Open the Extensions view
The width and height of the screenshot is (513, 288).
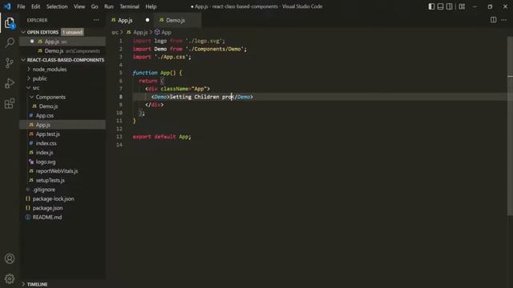pos(10,103)
